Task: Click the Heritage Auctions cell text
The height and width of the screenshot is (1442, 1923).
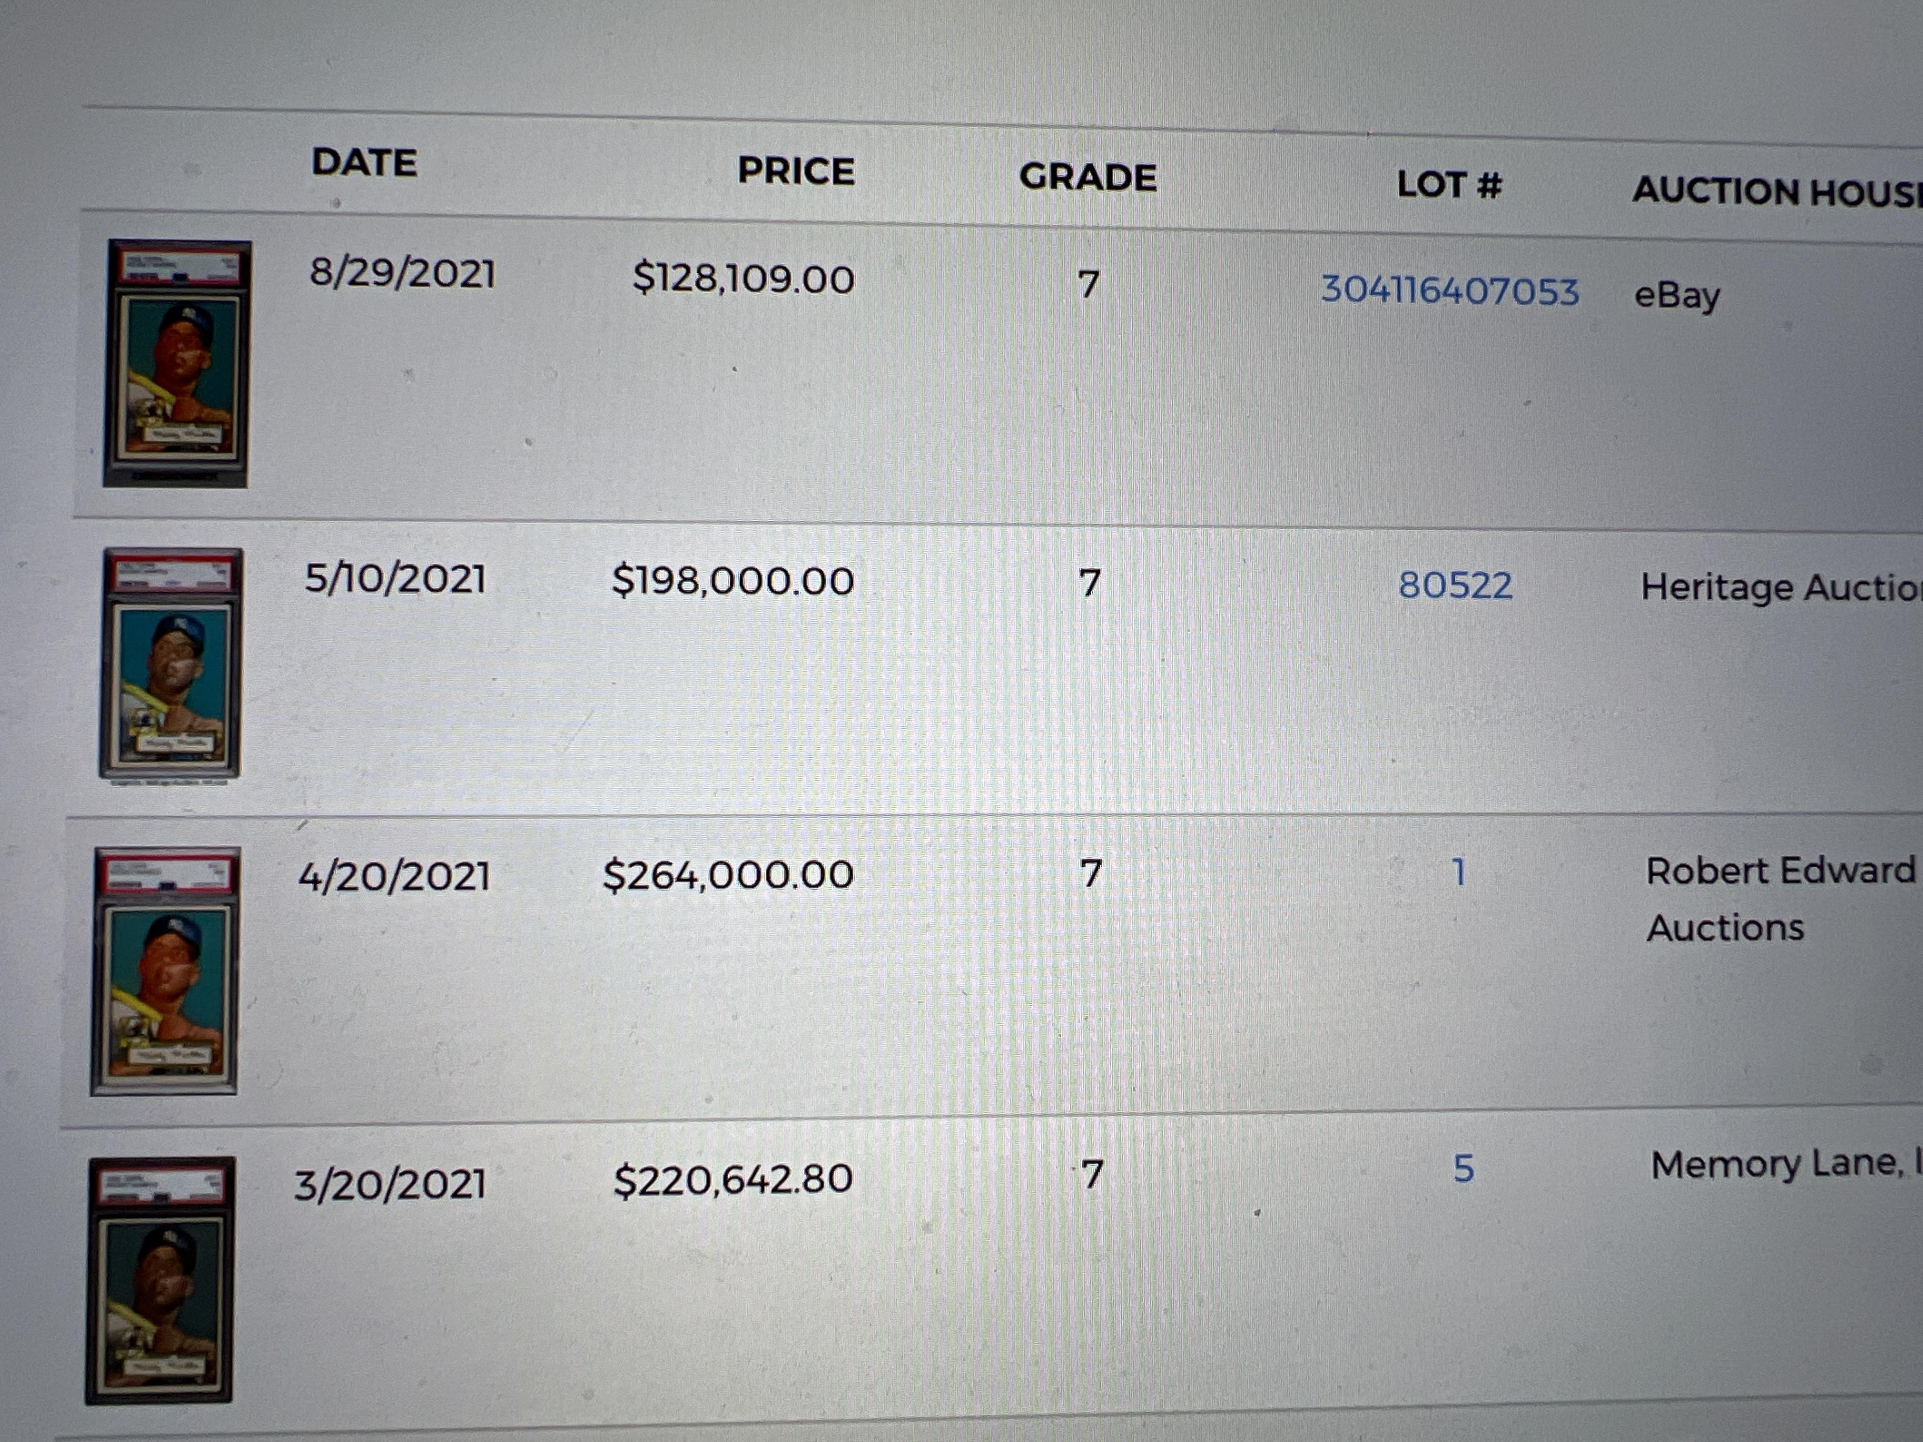Action: [x=1778, y=587]
